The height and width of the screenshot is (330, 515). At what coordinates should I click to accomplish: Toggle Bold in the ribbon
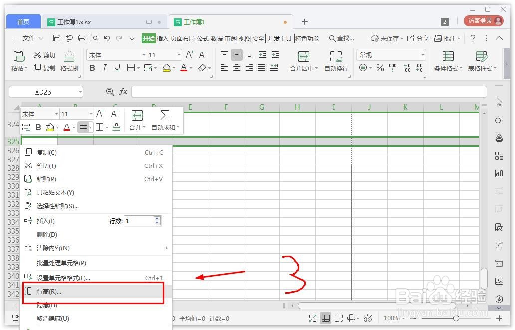point(92,68)
